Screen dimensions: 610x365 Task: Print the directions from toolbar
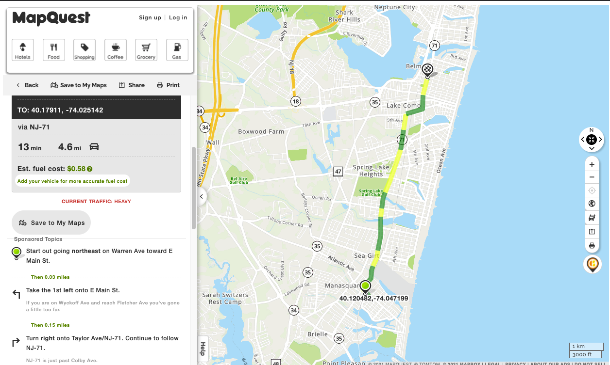click(168, 85)
